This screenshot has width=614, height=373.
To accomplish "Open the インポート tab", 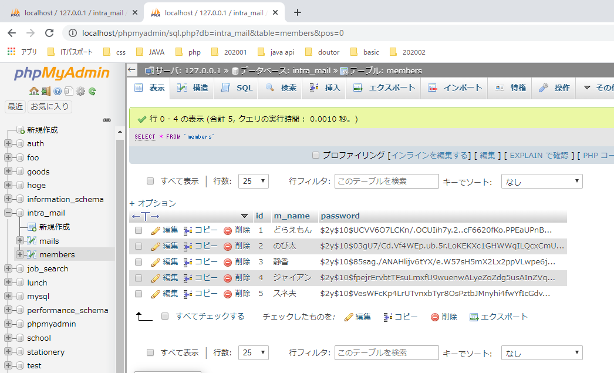I will pos(454,88).
